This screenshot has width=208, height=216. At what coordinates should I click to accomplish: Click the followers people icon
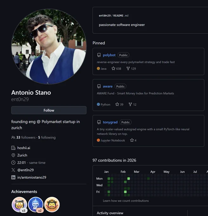(x=13, y=137)
